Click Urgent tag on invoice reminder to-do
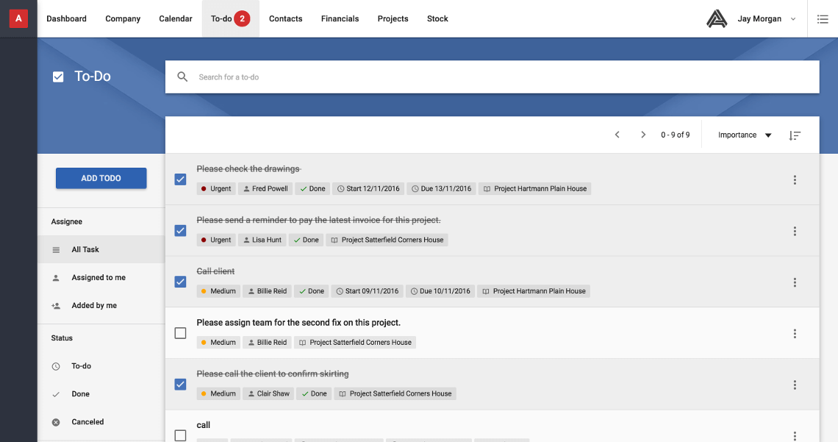Image resolution: width=838 pixels, height=442 pixels. tap(216, 240)
